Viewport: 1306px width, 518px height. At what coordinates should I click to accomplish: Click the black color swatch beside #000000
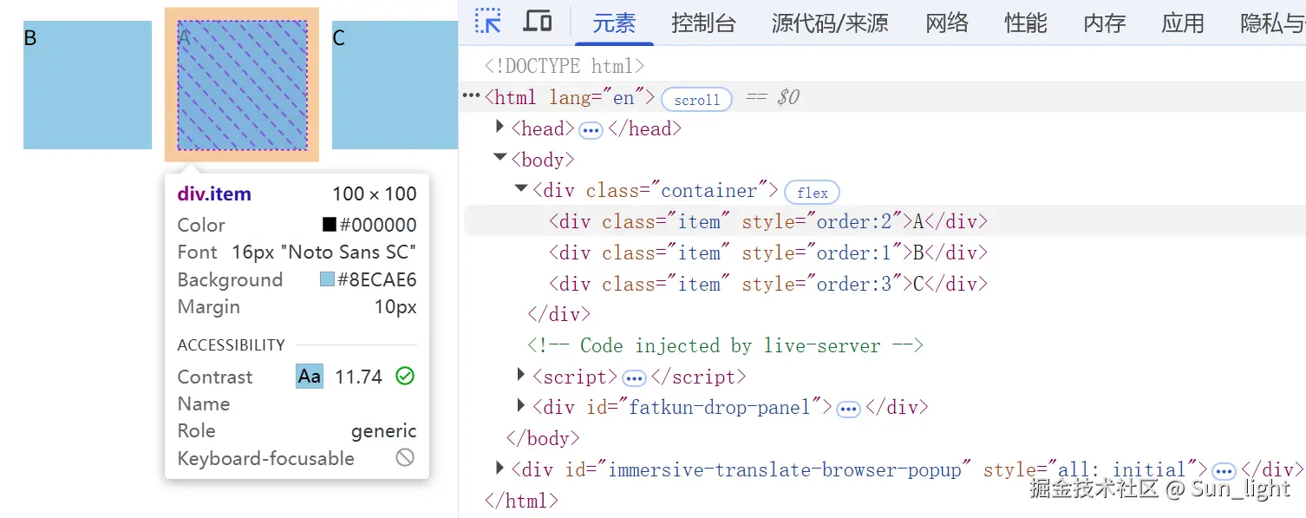click(330, 225)
